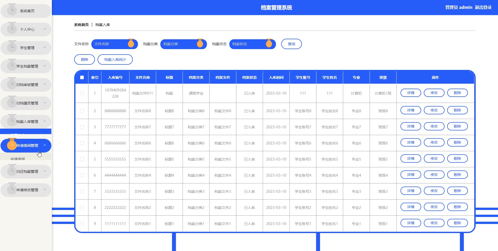498x251 pixels.
Task: Toggle the select-all checkbox in table header
Action: [82, 77]
